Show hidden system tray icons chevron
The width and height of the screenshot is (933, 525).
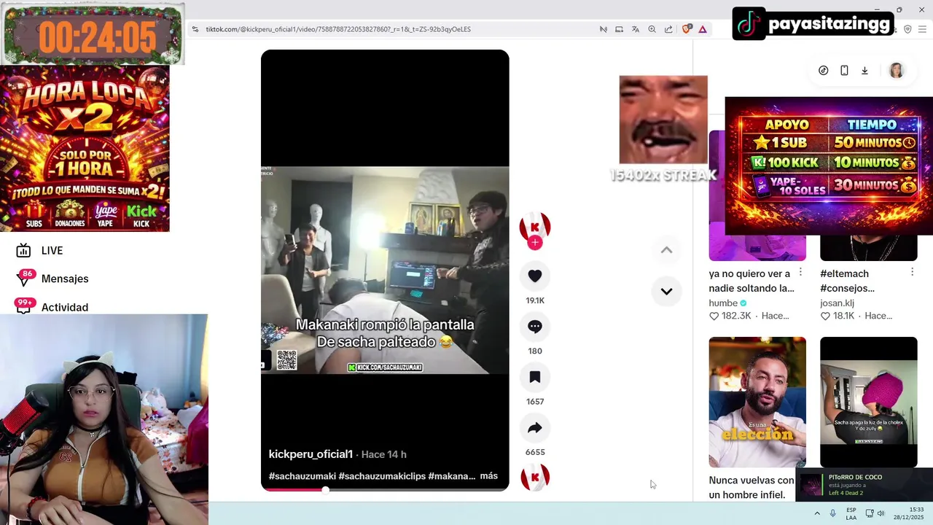[817, 513]
